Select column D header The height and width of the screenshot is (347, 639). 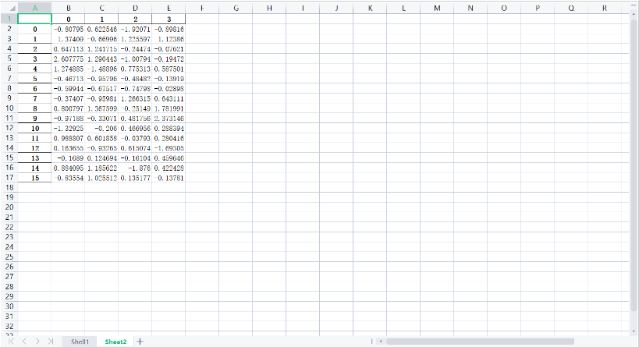click(x=135, y=8)
